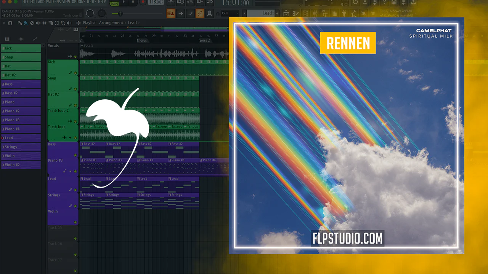
Task: Expand the Piano #3 track arrow
Action: (x=71, y=171)
